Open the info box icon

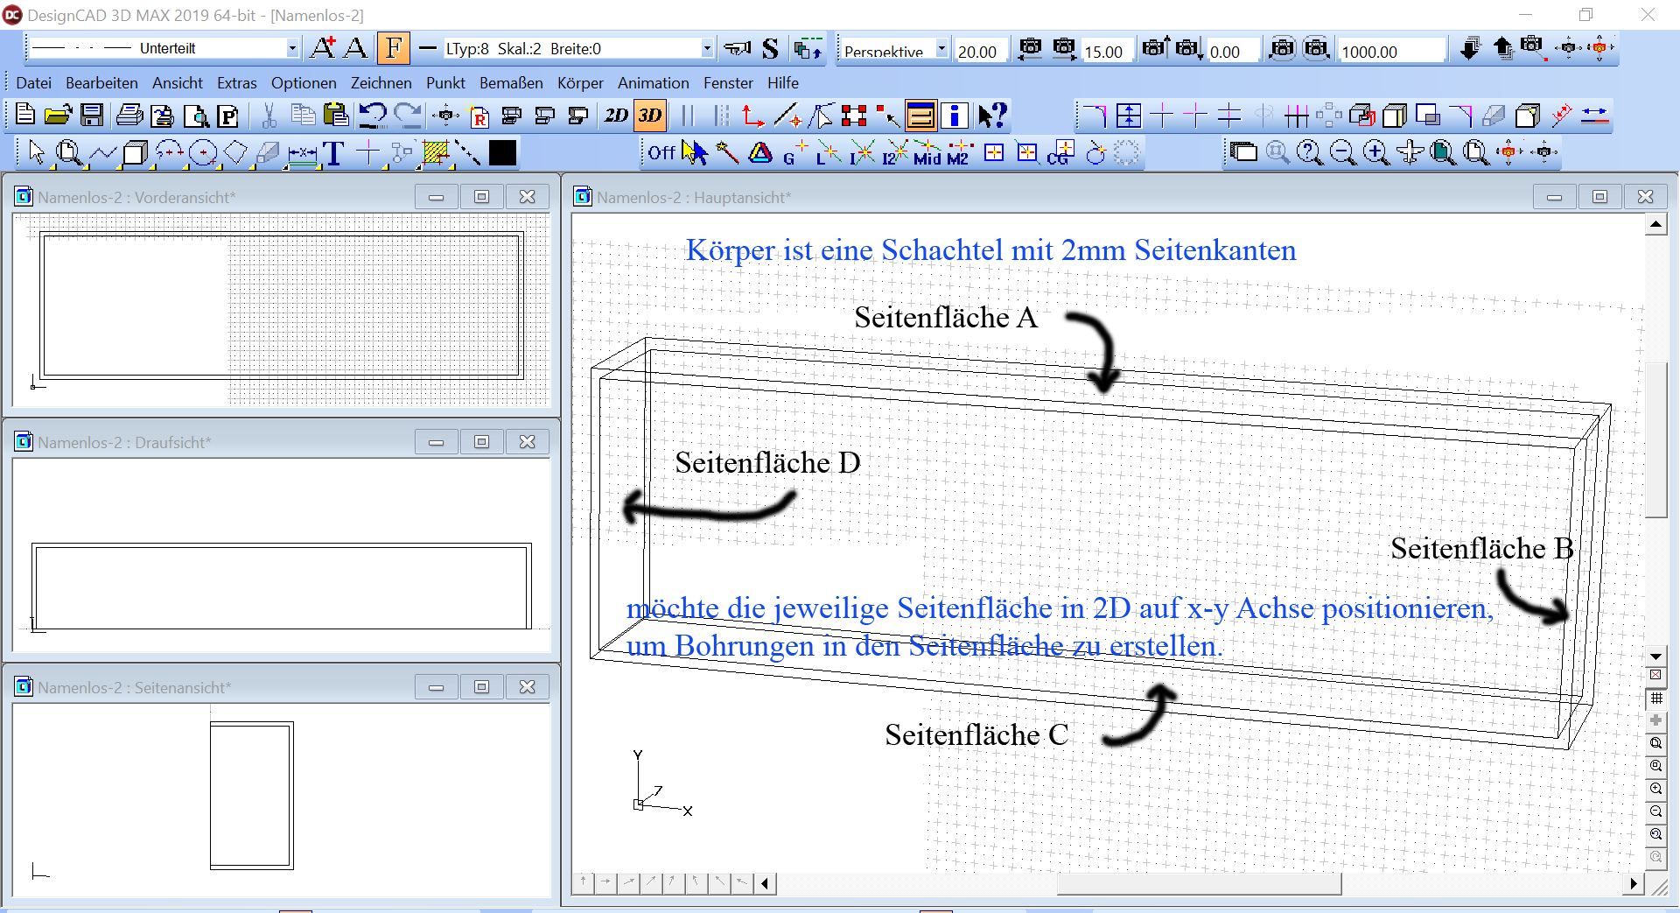(x=955, y=116)
